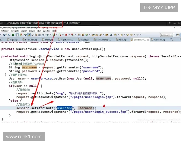Image resolution: width=181 pixels, height=144 pixels.
Task: Click the Open Perspective icon beside Quick Access
Action: pos(177,35)
